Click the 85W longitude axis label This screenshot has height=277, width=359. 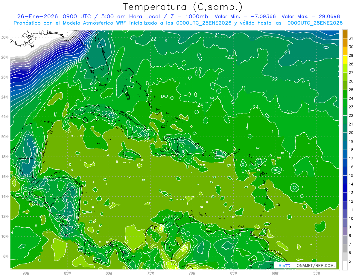tap(68, 273)
